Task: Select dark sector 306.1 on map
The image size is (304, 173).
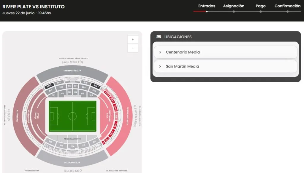Action: (x=96, y=86)
